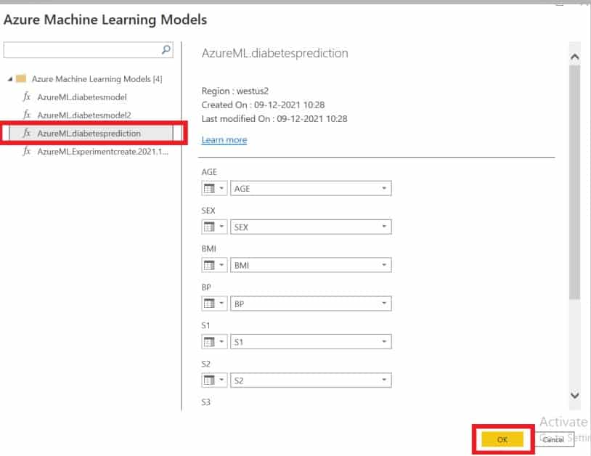
Task: Open column type selector for S2
Action: [214, 380]
